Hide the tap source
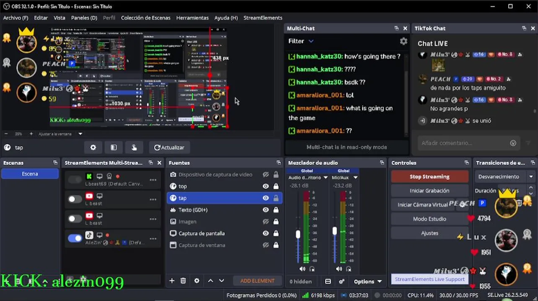538x301 pixels. (266, 198)
